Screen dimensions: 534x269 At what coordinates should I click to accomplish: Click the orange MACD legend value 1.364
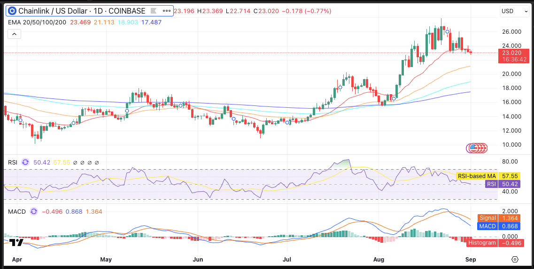click(x=93, y=212)
